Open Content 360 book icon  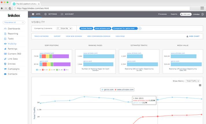(x=5, y=54)
